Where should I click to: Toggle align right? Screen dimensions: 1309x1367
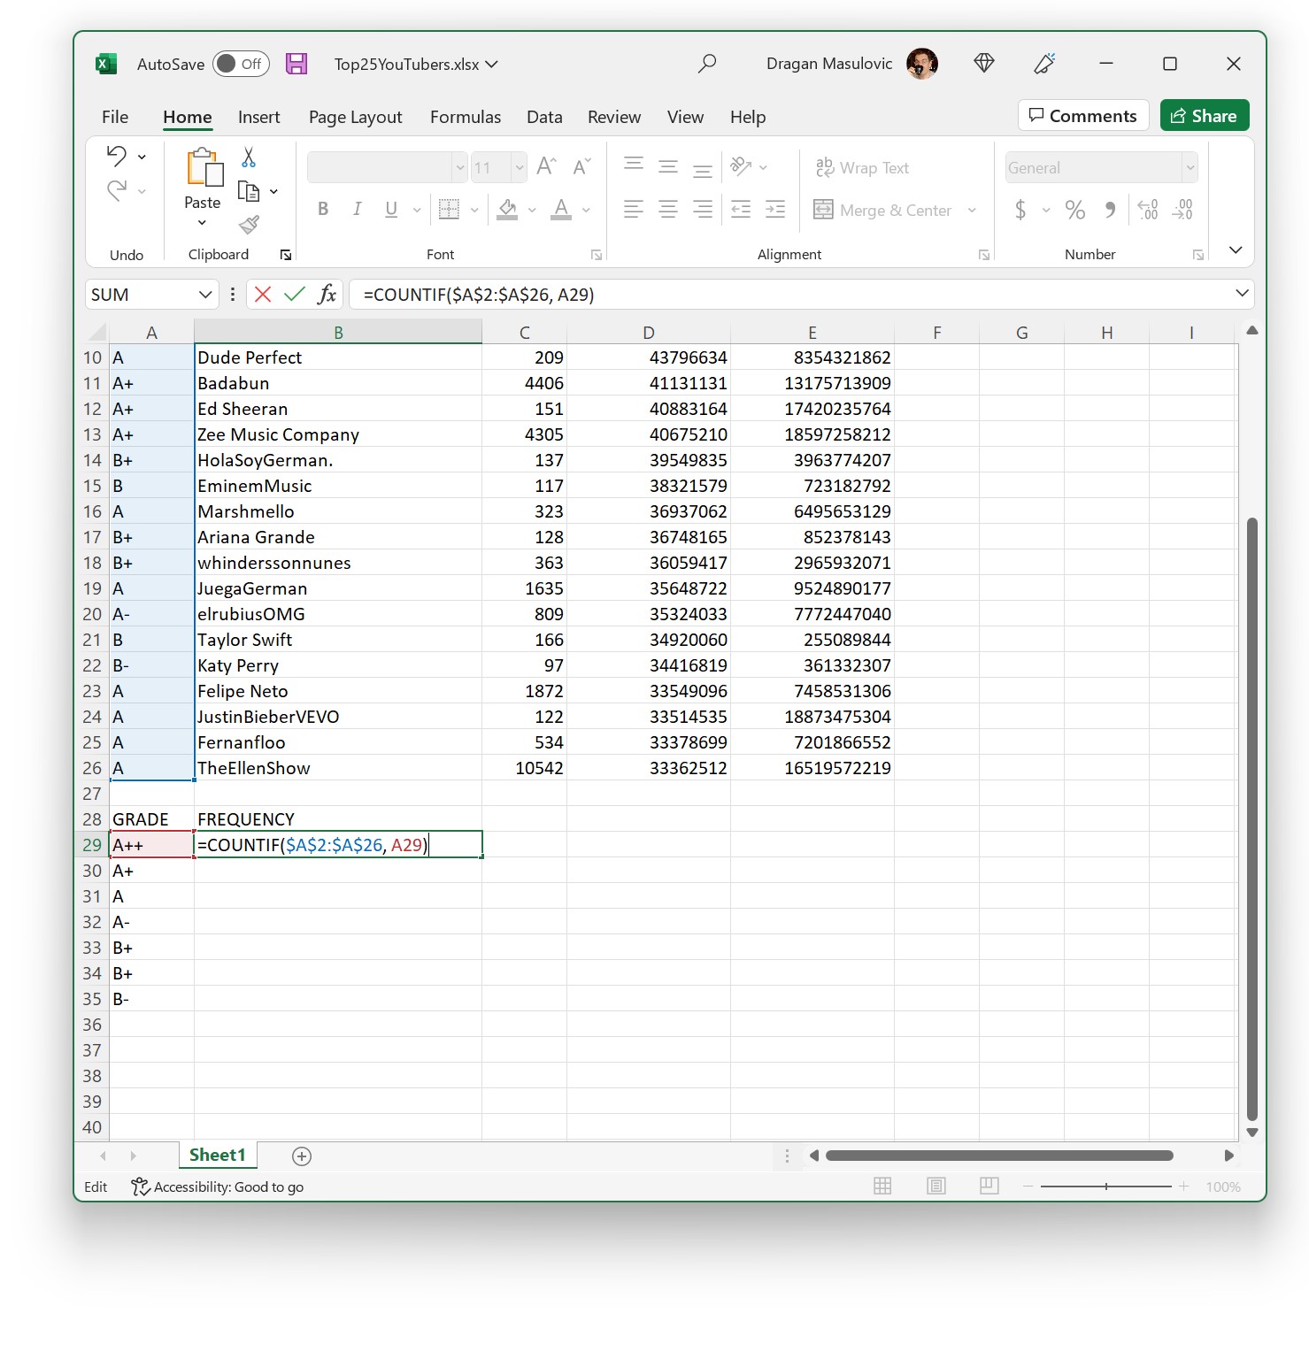click(703, 209)
